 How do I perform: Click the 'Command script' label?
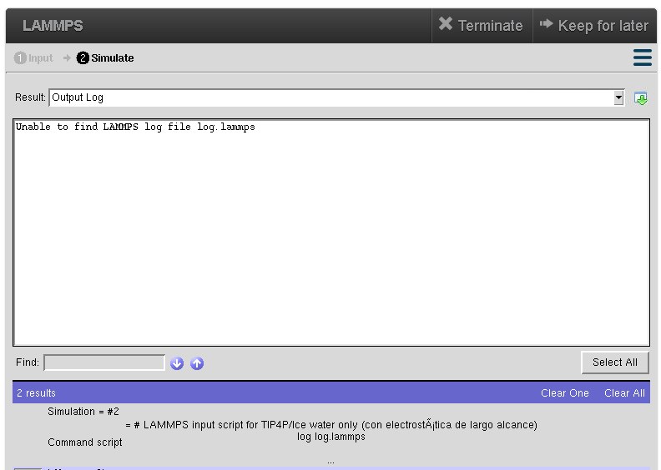[85, 442]
